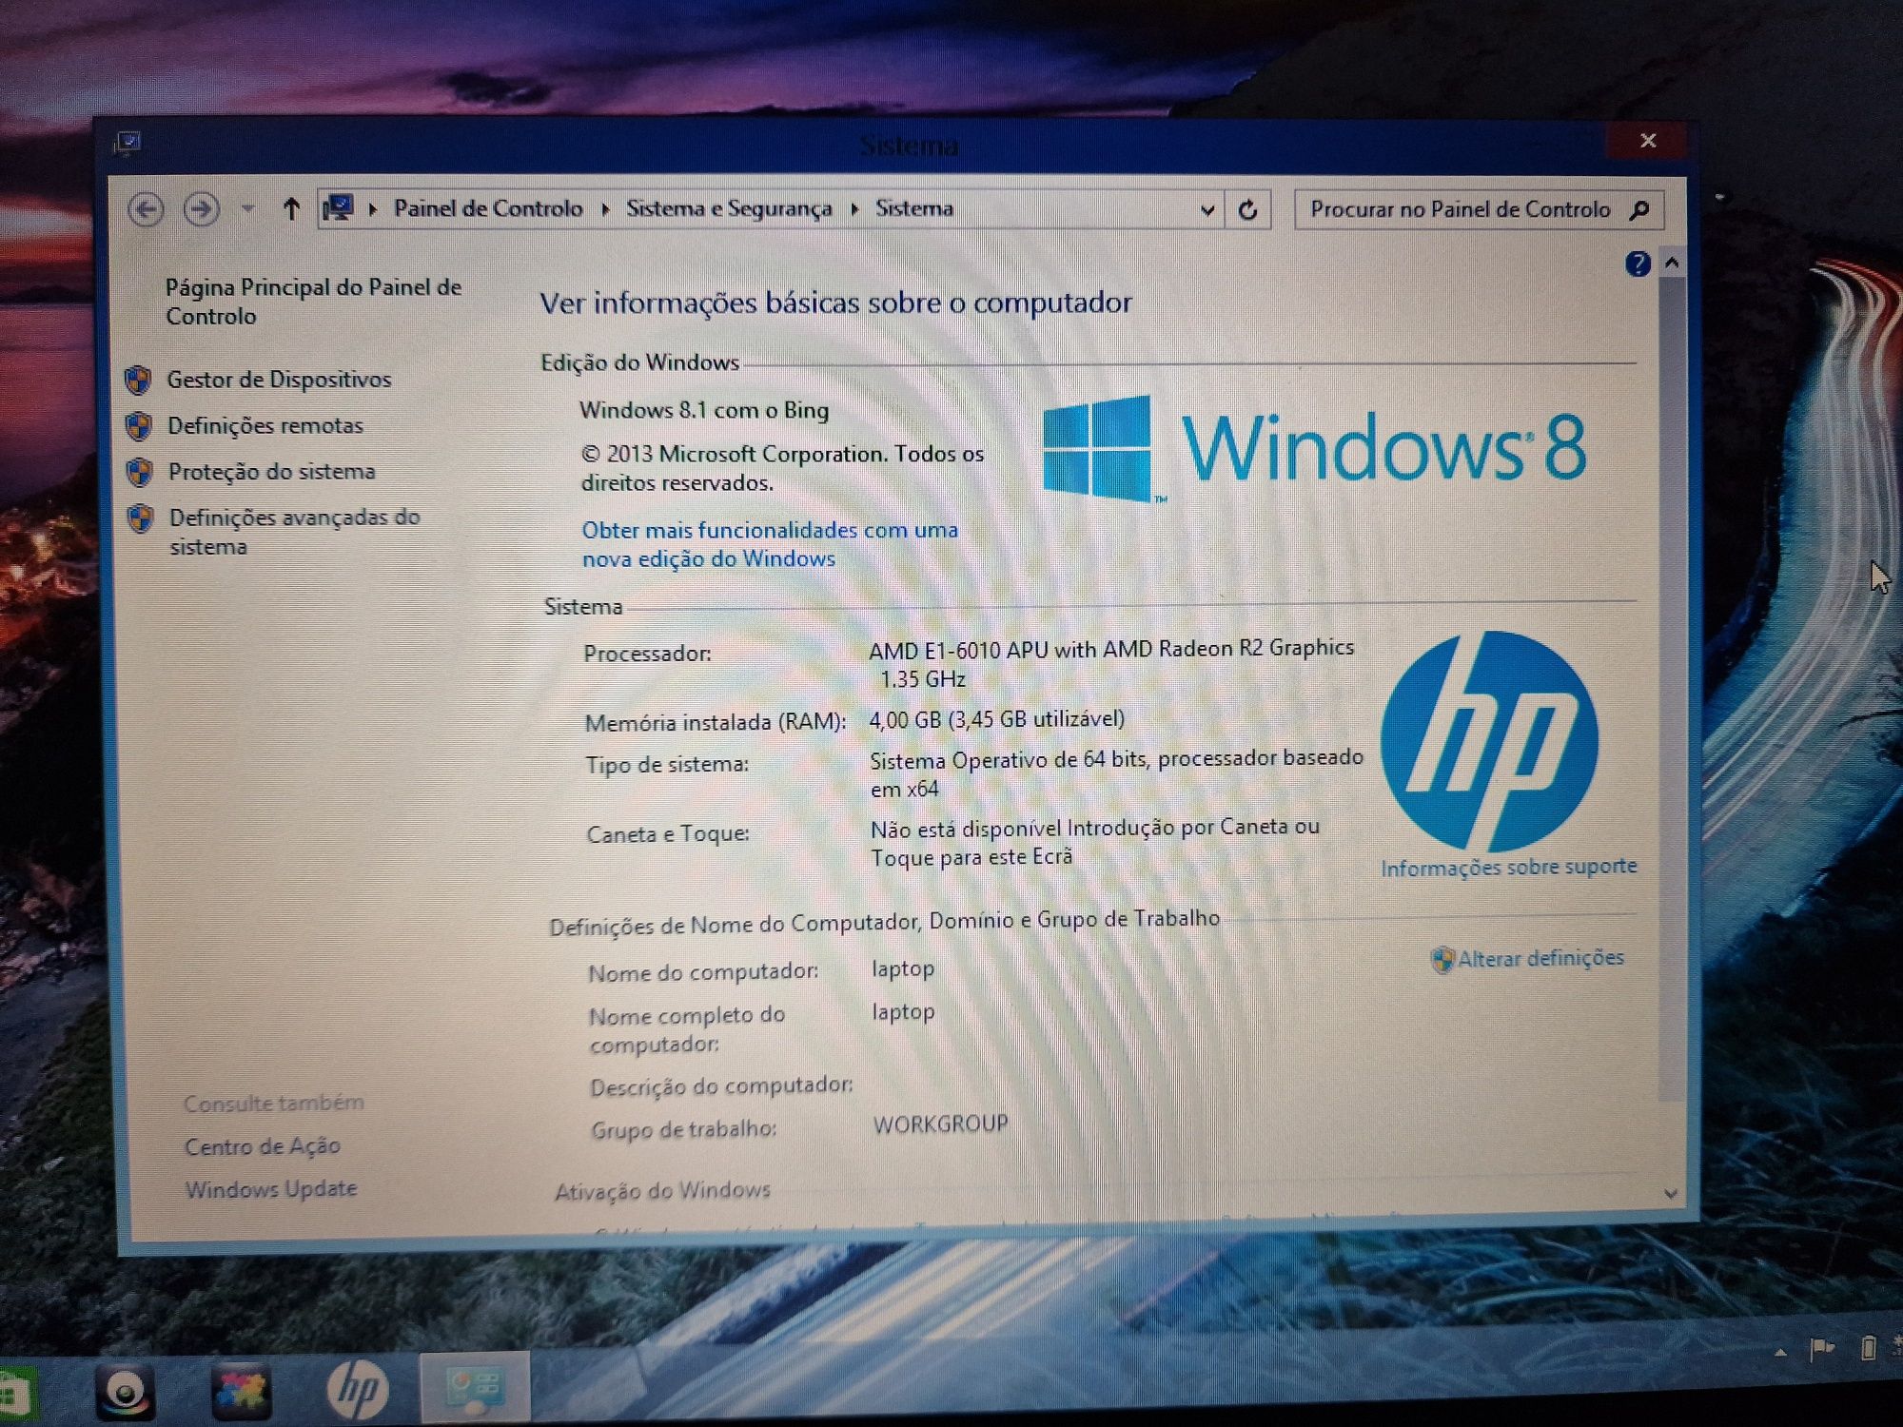Open Action Center flag in tray

pyautogui.click(x=1821, y=1349)
